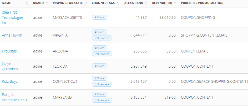Click Publisher Promo Method column header
Viewport: 248px width, 106px height.
pos(202,3)
